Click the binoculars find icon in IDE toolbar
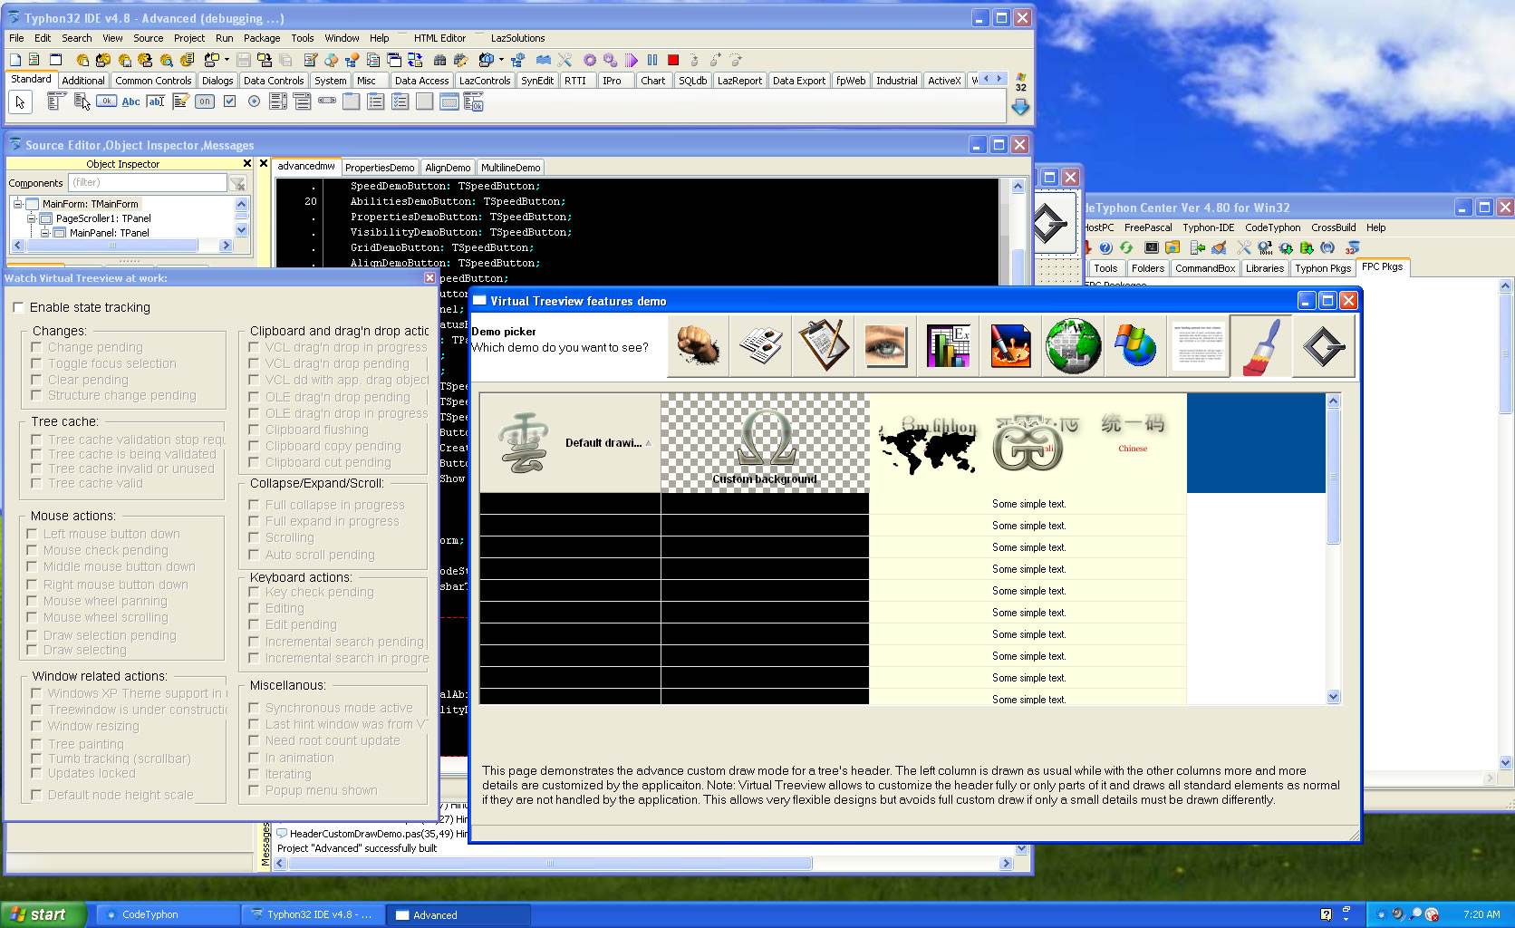The image size is (1515, 928). pos(439,60)
